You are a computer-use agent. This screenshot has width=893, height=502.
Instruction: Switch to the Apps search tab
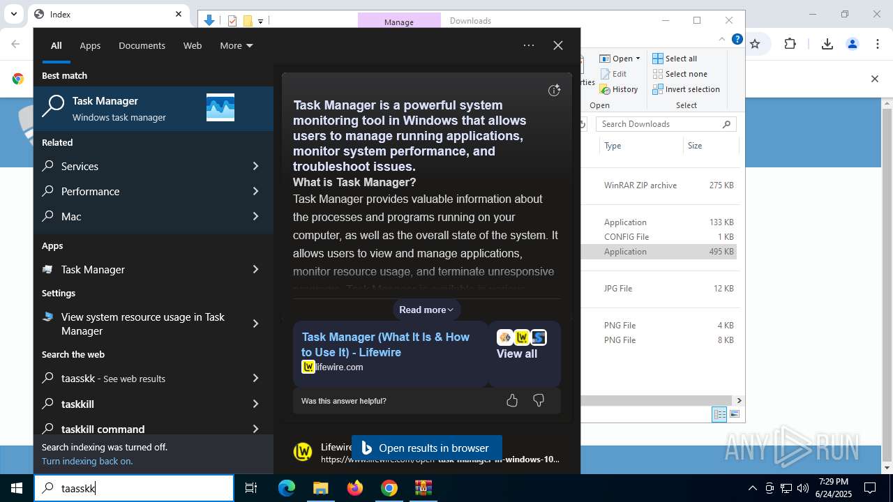click(90, 45)
